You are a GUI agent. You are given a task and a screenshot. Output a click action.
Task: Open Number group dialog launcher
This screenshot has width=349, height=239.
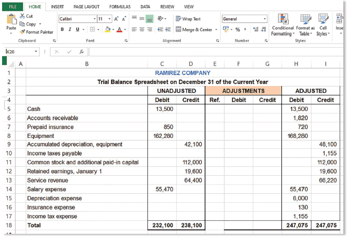[x=266, y=40]
